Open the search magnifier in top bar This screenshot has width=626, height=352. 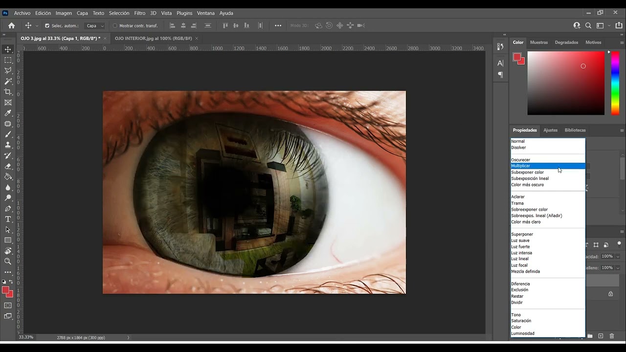pos(588,25)
